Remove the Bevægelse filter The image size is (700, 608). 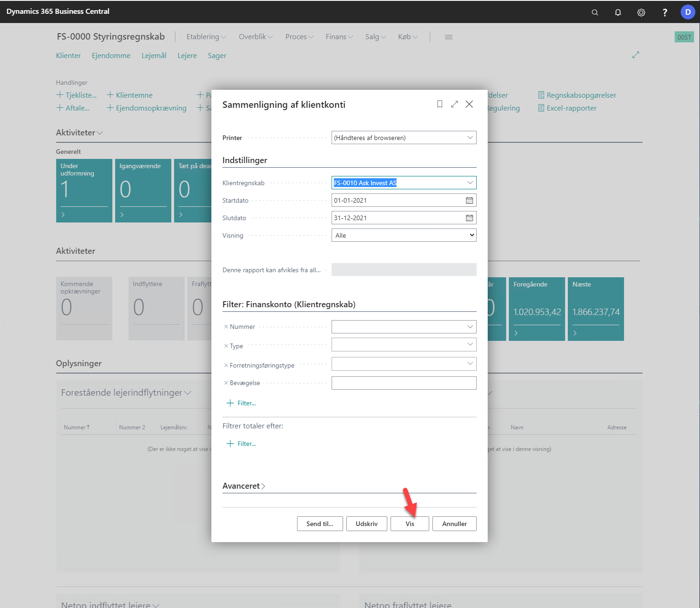point(226,383)
